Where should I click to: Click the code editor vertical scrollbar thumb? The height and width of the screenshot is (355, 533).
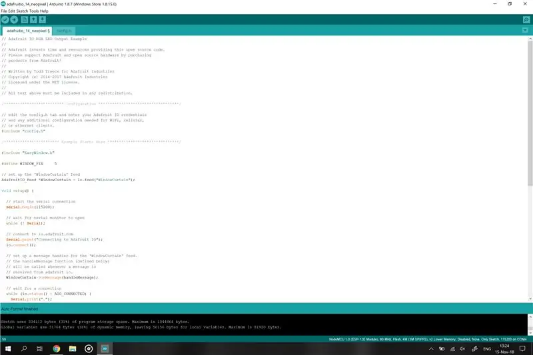point(530,114)
